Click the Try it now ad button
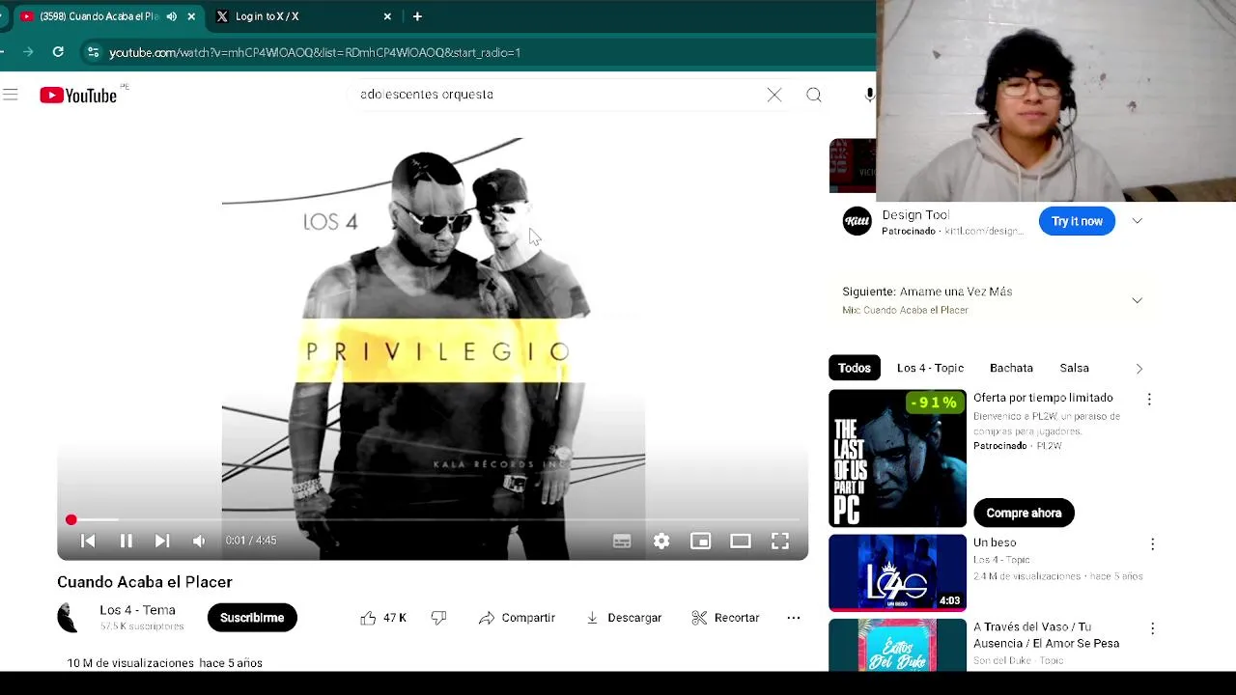Screen dimensions: 1236x695 [1077, 221]
